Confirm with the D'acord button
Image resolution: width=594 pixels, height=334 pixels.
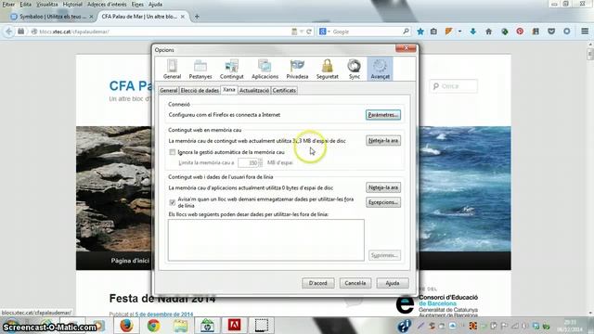(x=317, y=283)
